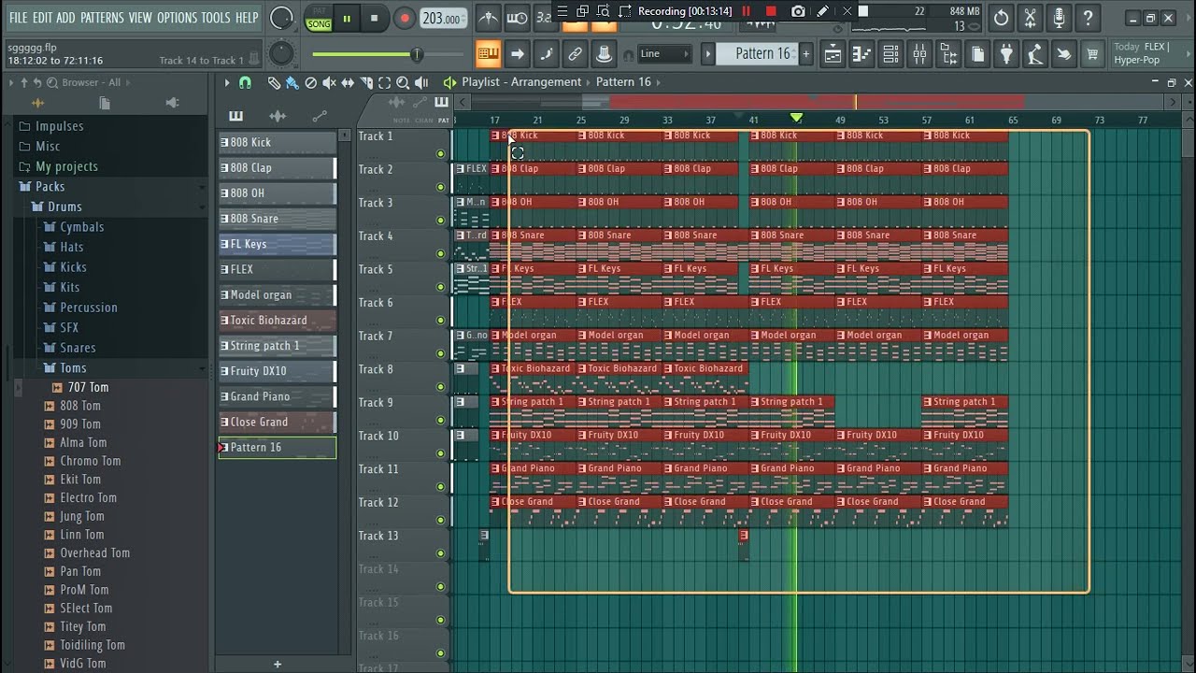The image size is (1196, 673).
Task: Select the Draw pencil tool in playlist
Action: point(274,82)
